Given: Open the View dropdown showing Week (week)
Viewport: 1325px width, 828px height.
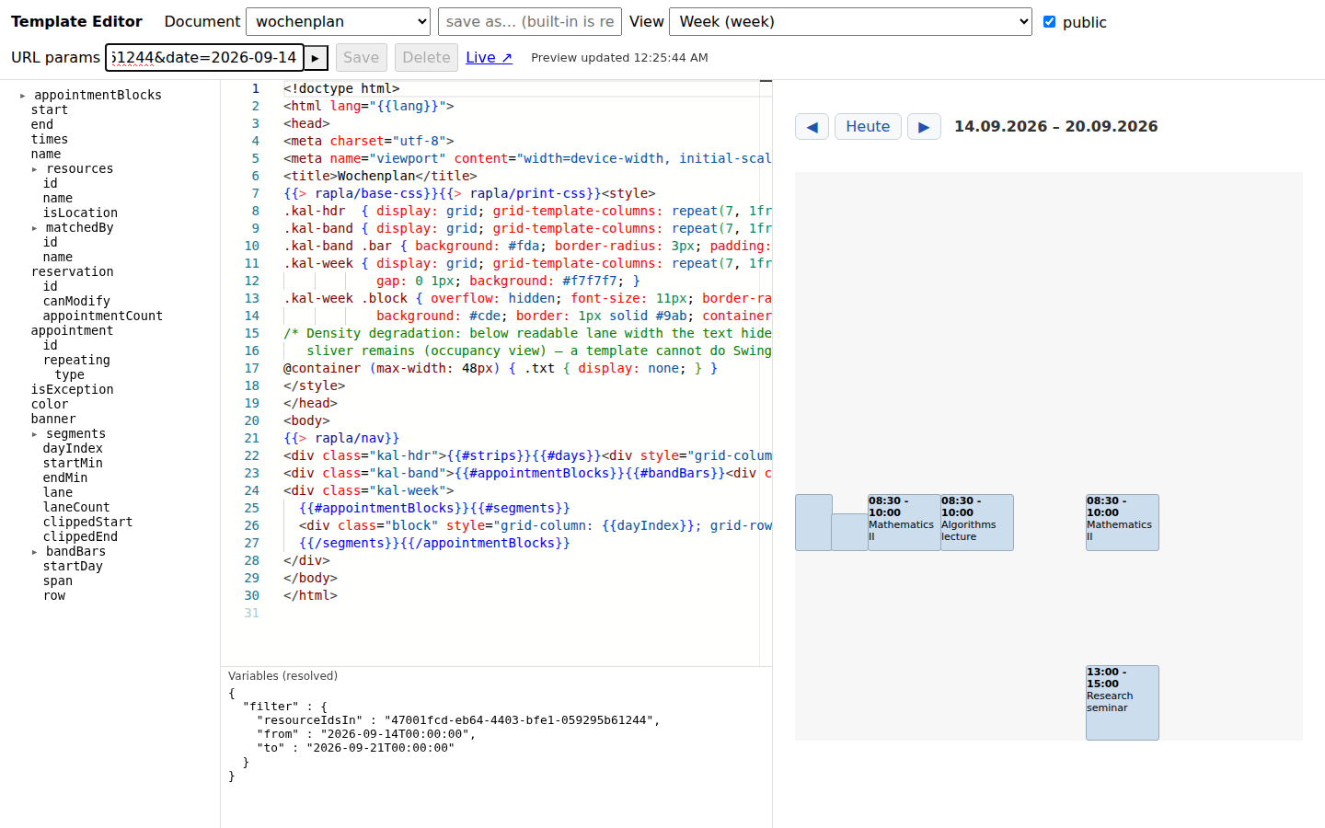Looking at the screenshot, I should 850,21.
